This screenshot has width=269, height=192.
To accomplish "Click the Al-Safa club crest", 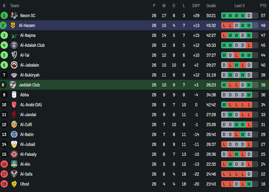I will pyautogui.click(x=14, y=174).
